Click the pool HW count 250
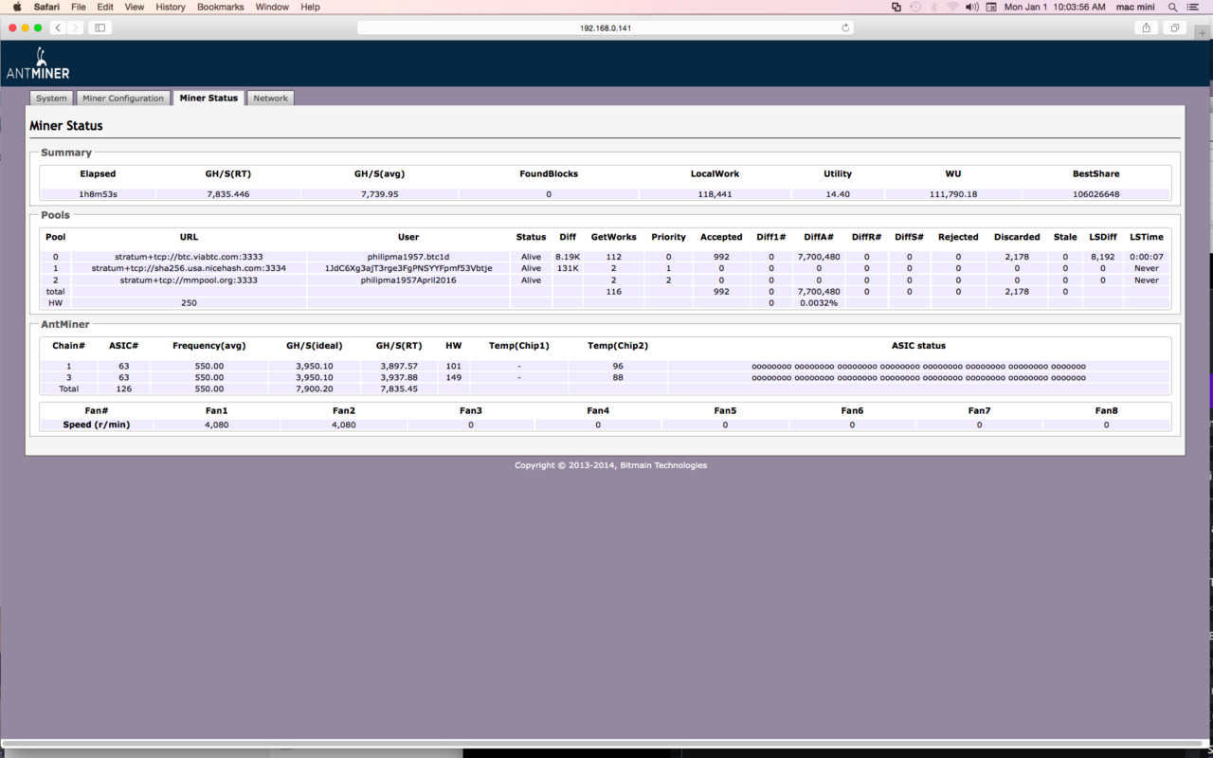The height and width of the screenshot is (758, 1213). pyautogui.click(x=189, y=303)
